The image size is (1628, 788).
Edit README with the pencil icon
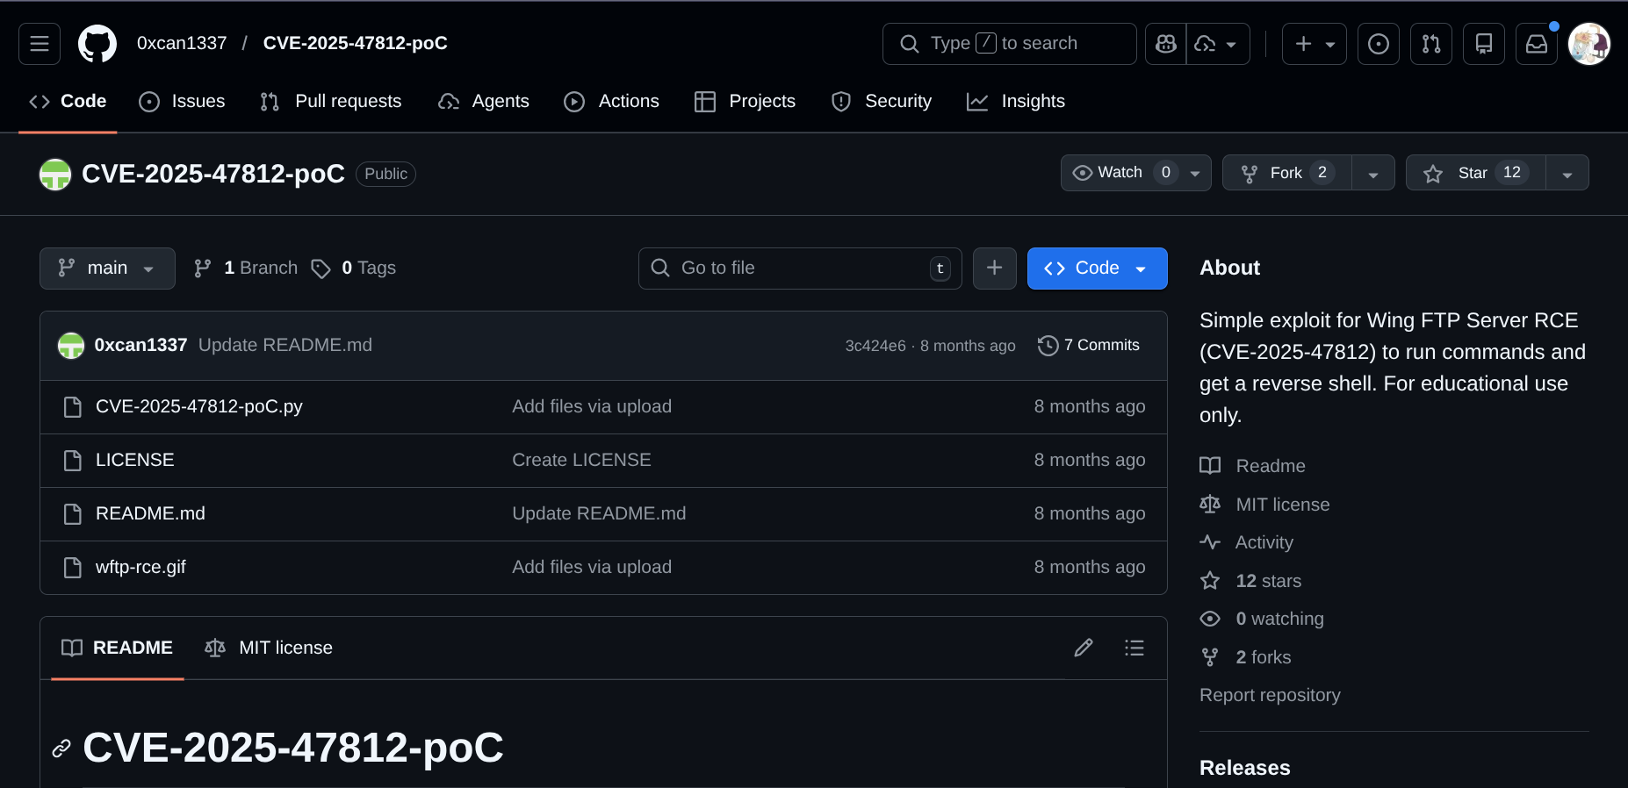click(x=1084, y=648)
